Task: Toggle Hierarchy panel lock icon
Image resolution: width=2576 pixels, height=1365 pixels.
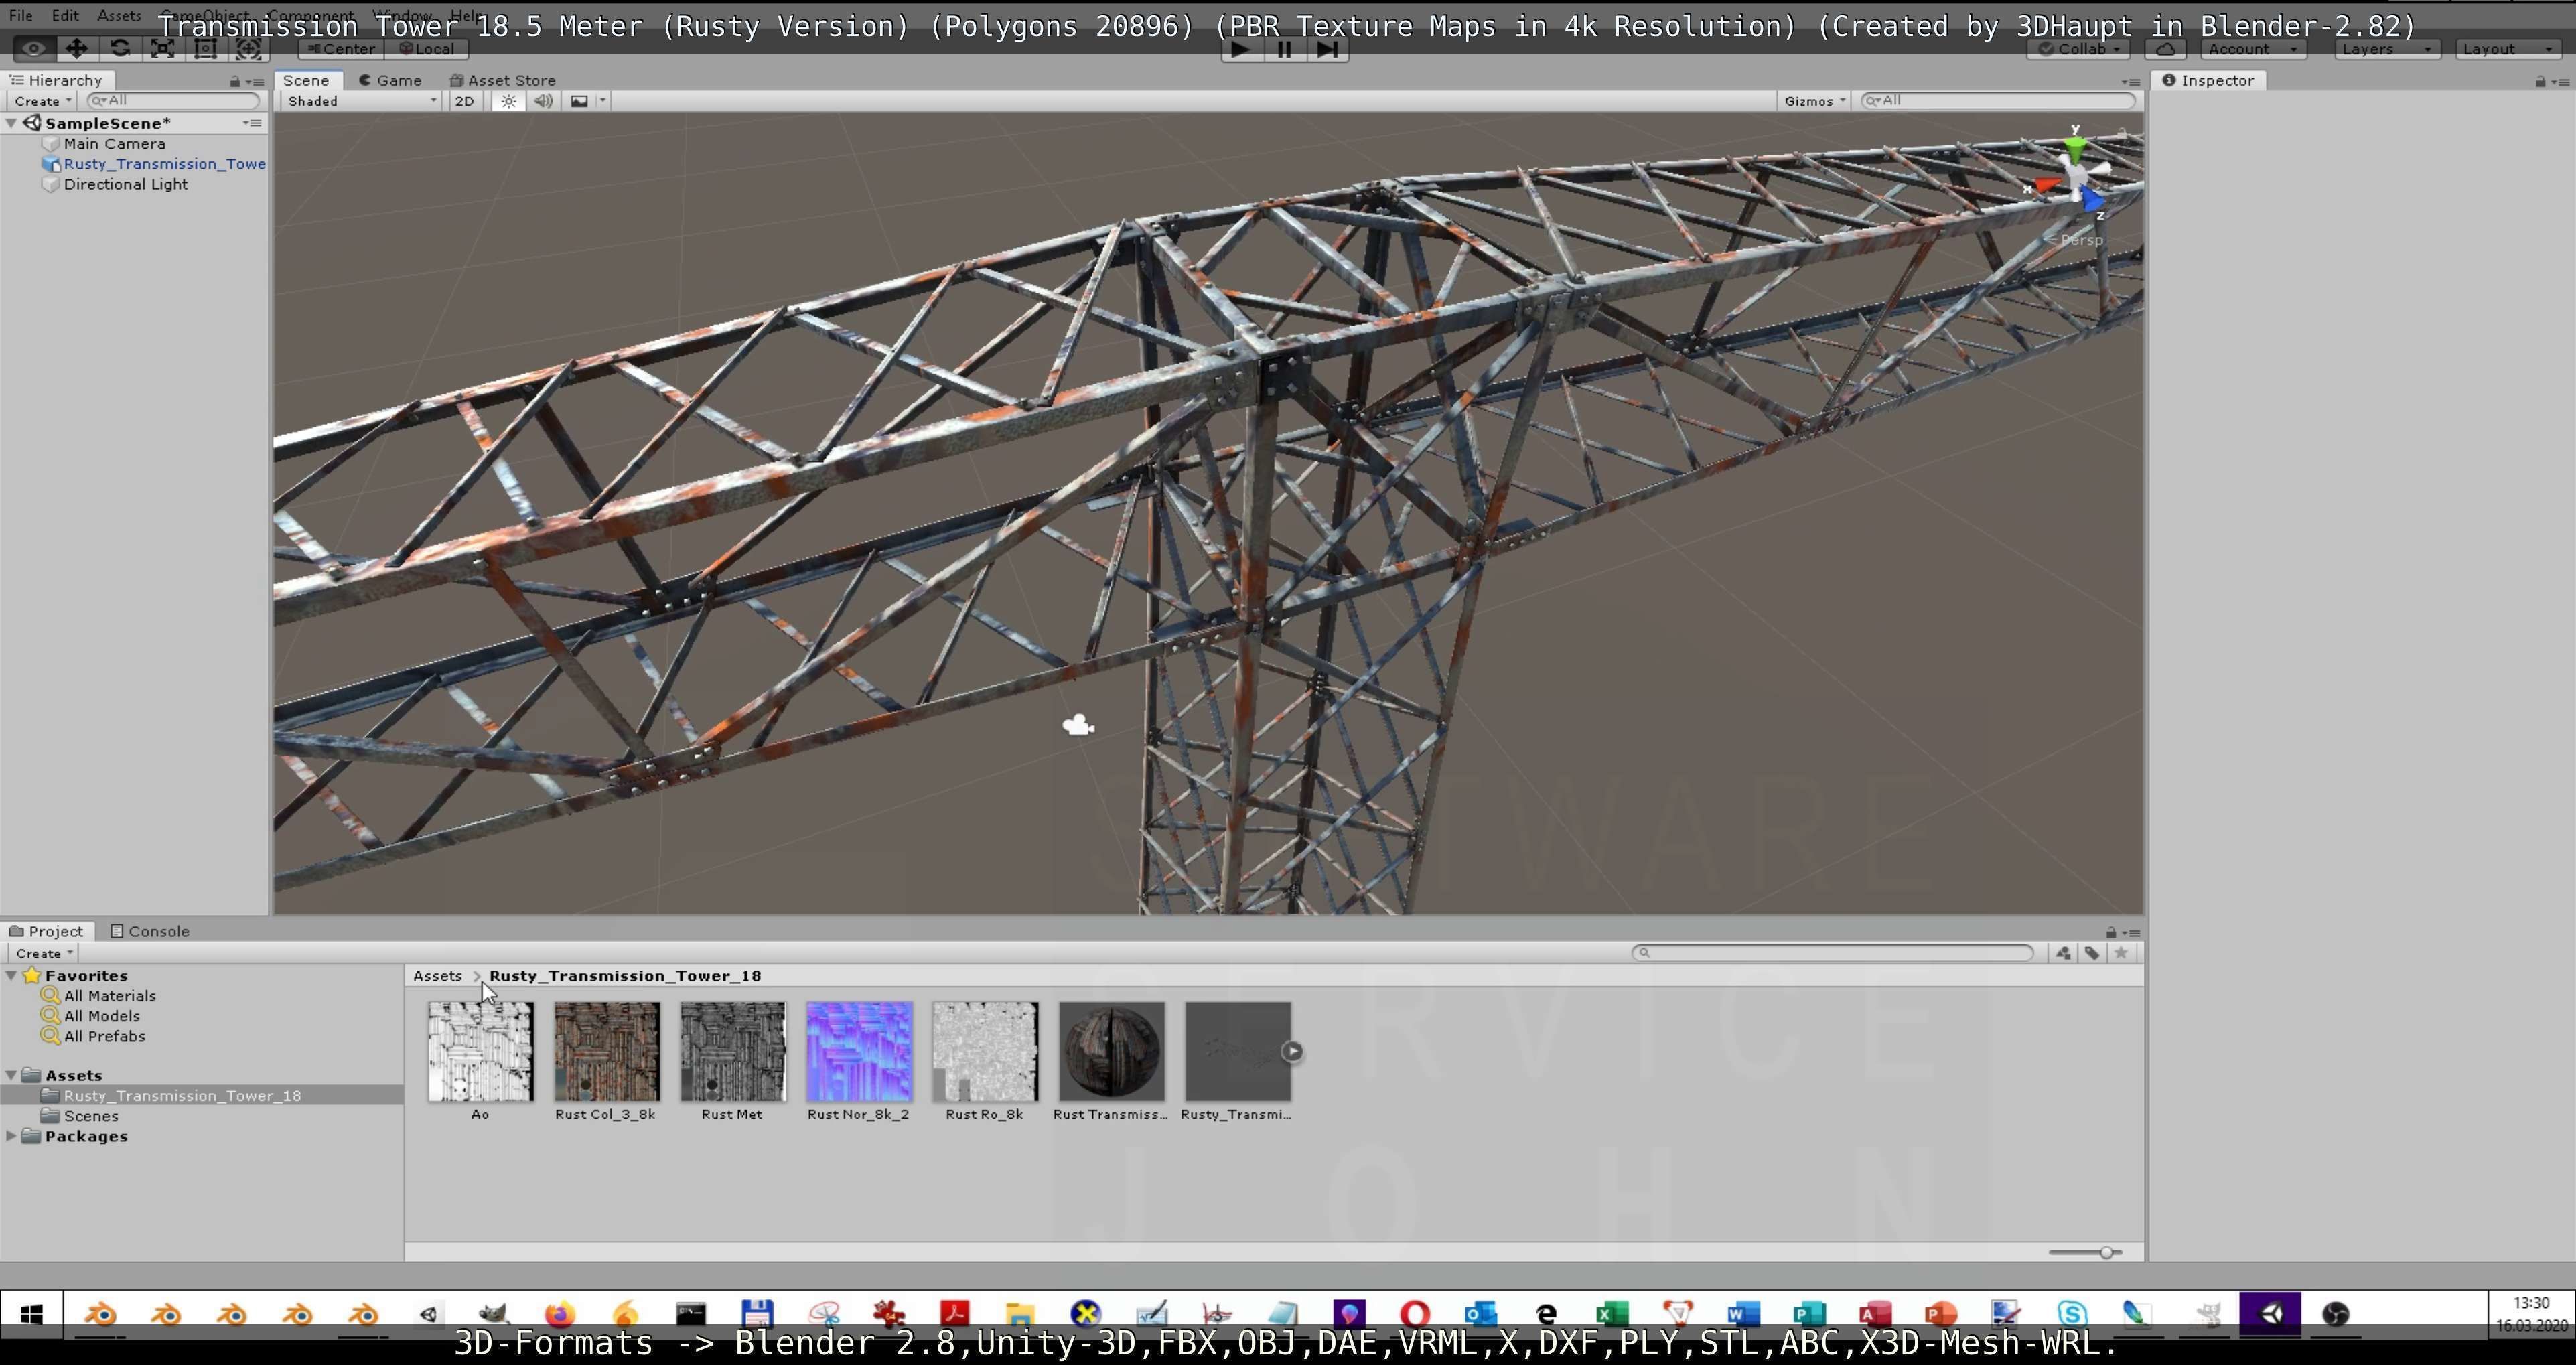Action: click(235, 81)
